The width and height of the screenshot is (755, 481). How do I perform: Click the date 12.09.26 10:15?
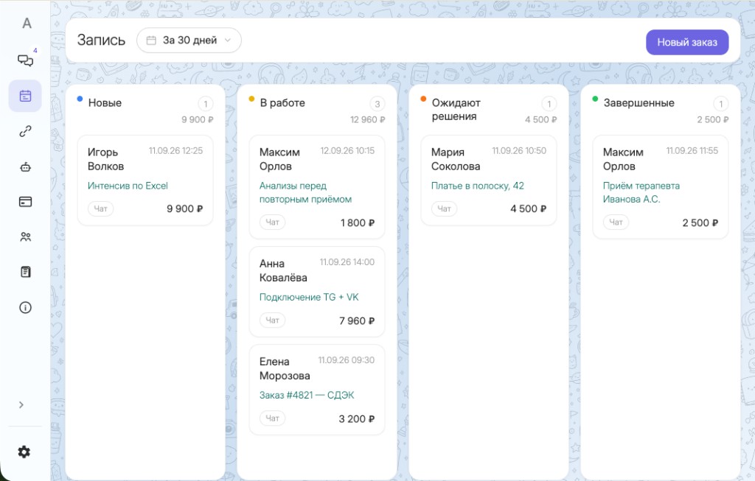click(347, 150)
